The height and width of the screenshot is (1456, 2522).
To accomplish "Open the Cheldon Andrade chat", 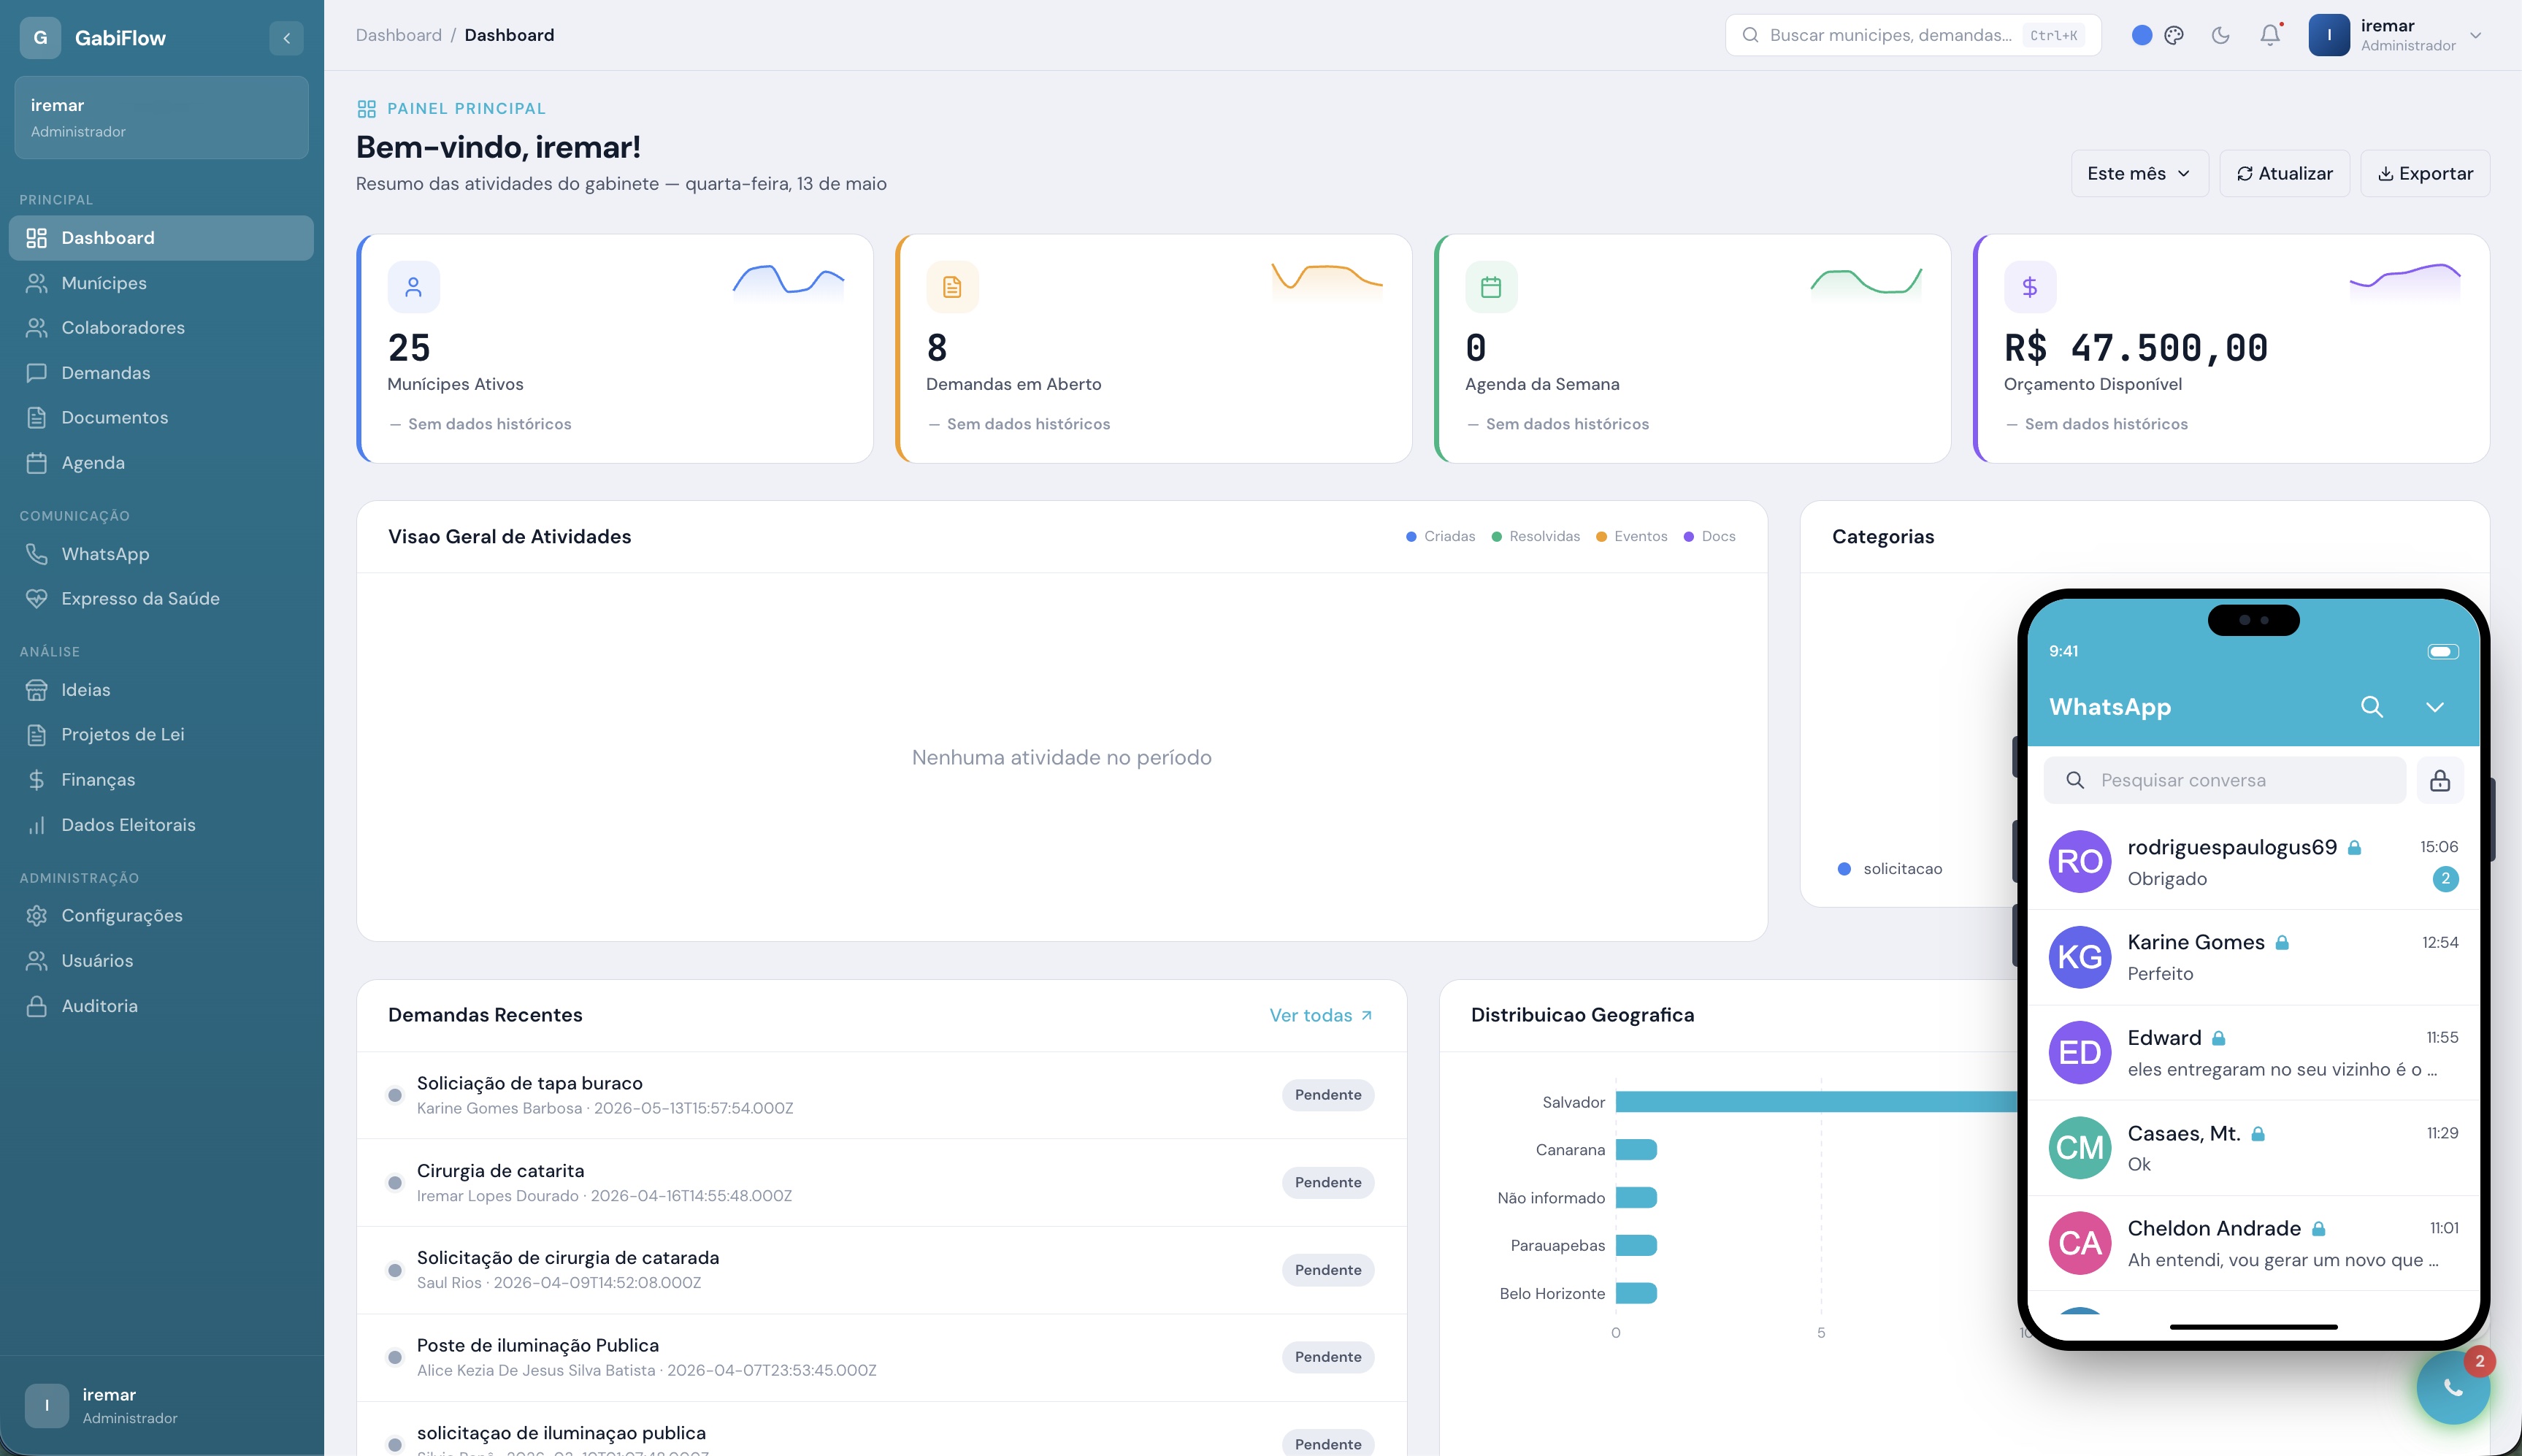I will [x=2253, y=1243].
